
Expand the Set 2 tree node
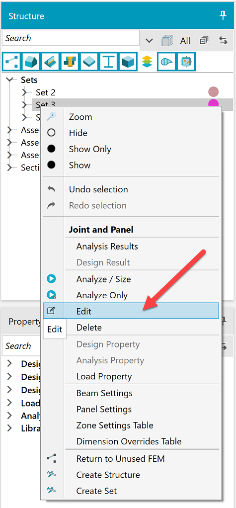25,92
